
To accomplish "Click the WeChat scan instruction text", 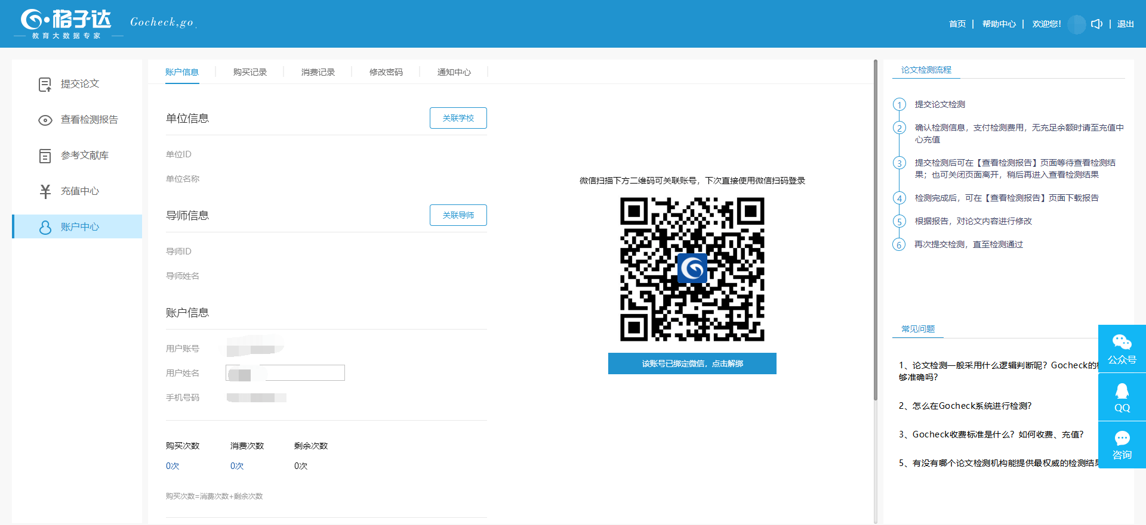I will coord(692,181).
